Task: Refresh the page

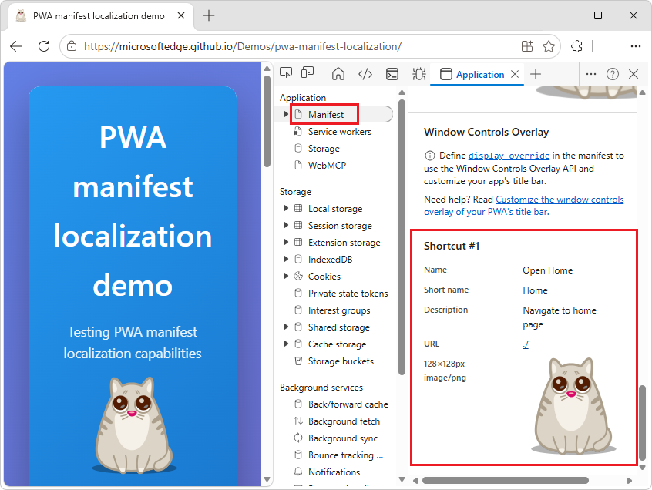Action: click(44, 46)
